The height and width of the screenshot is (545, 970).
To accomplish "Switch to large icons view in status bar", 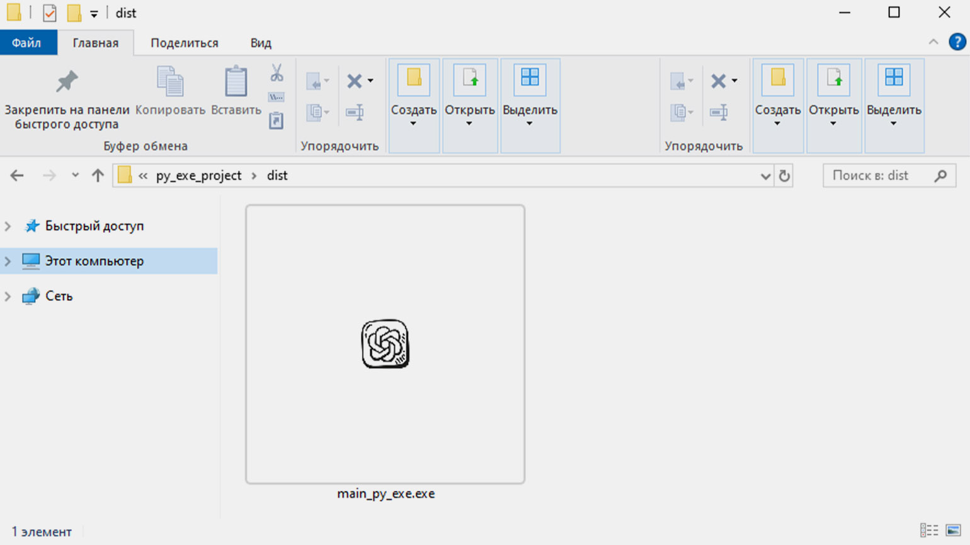I will pos(954,530).
